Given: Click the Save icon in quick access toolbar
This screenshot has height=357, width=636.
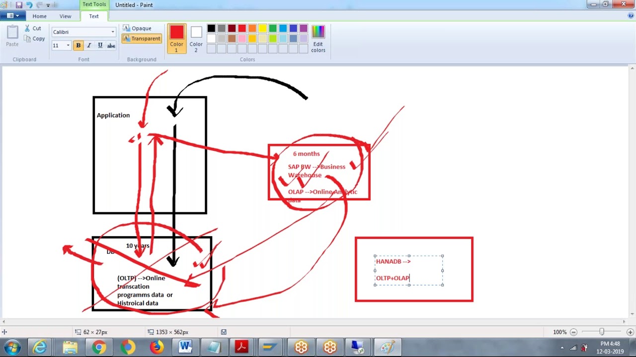Looking at the screenshot, I should (x=19, y=5).
